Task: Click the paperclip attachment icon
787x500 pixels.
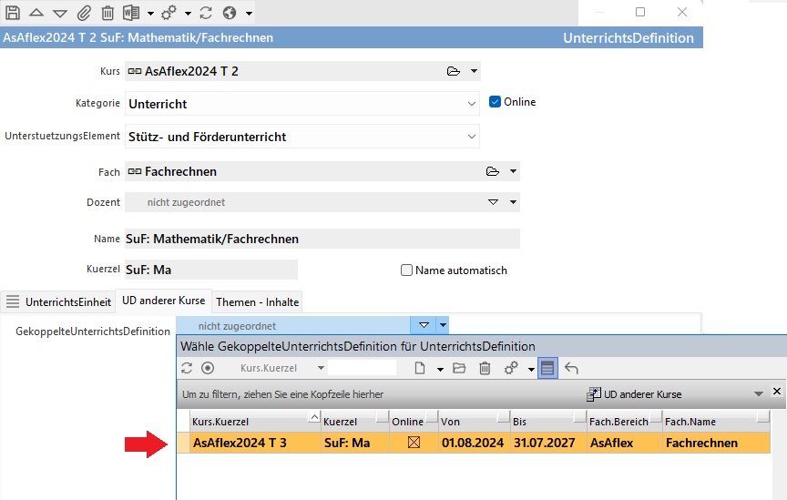Action: coord(84,13)
